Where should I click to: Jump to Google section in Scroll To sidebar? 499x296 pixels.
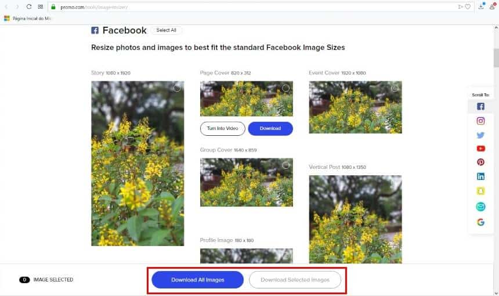[x=480, y=222]
